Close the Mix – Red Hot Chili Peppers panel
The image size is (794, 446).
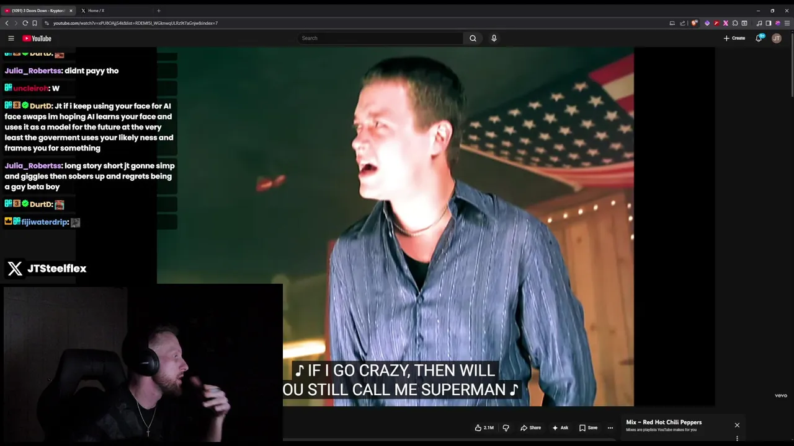(x=737, y=425)
